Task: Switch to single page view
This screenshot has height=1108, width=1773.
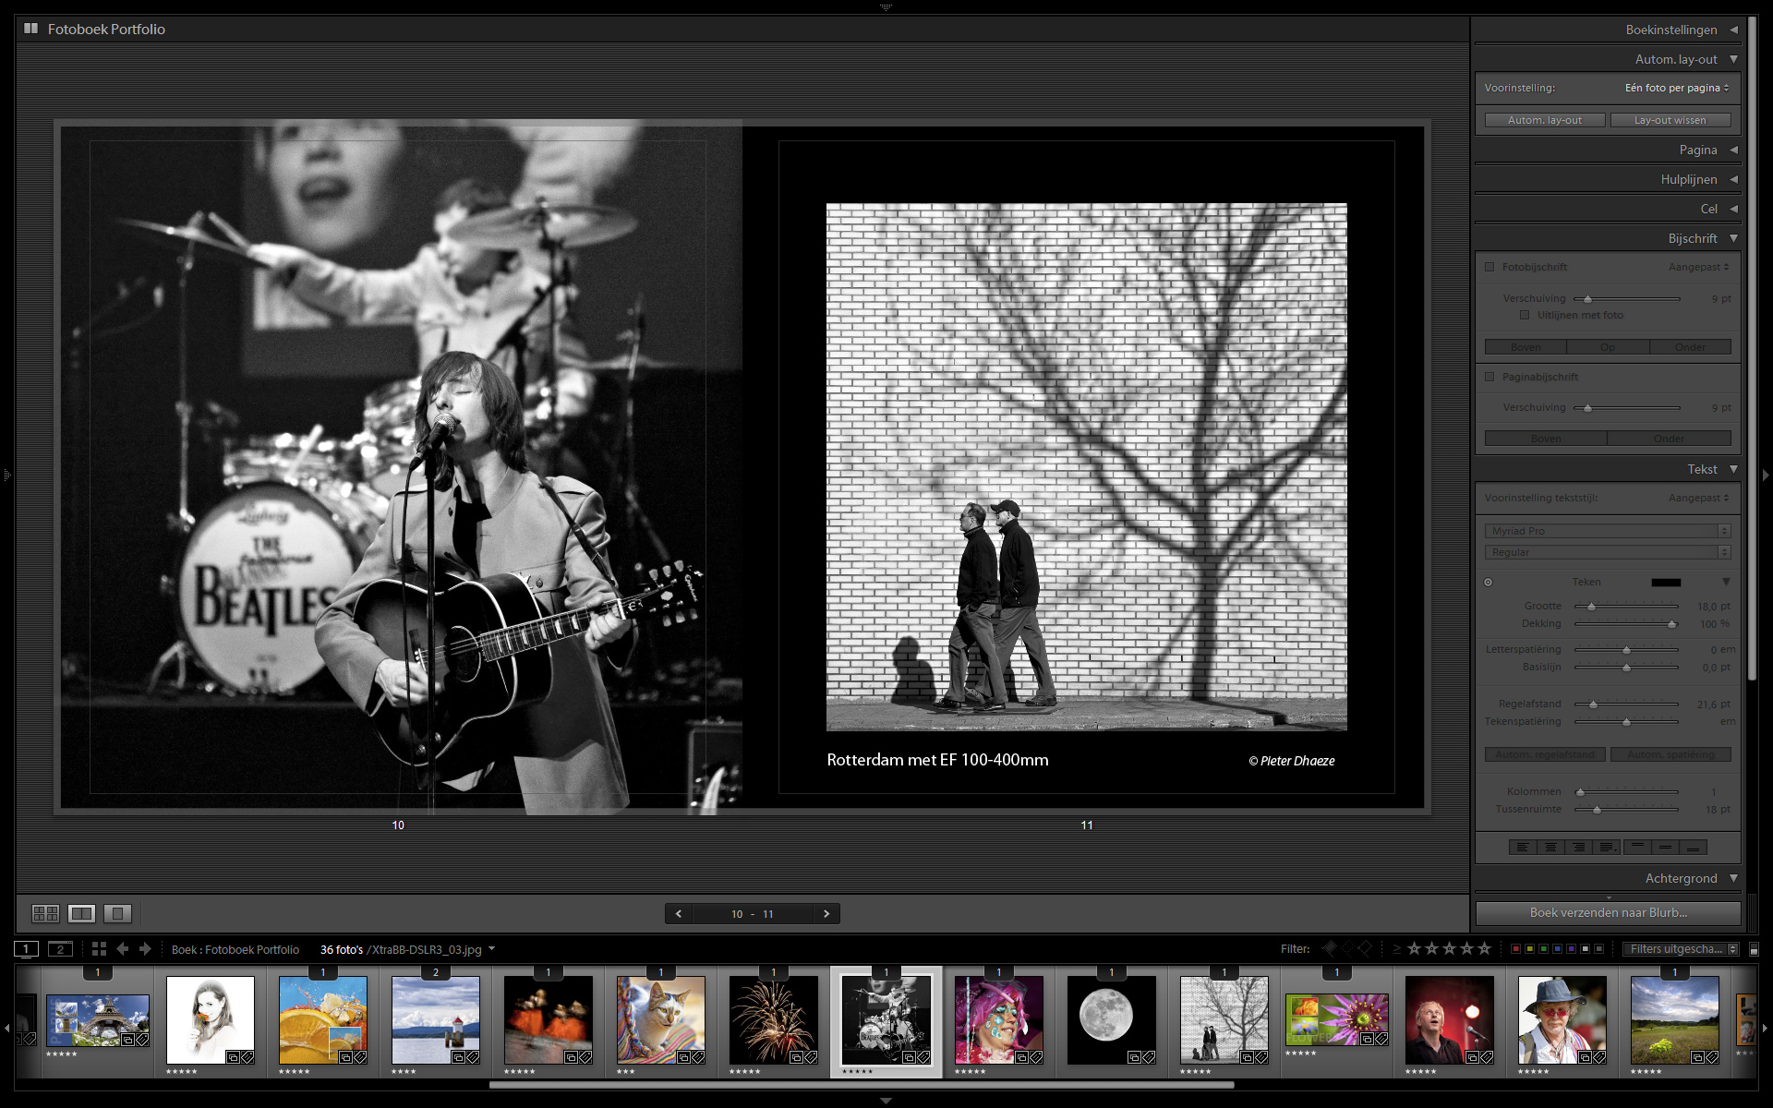Action: coord(117,913)
